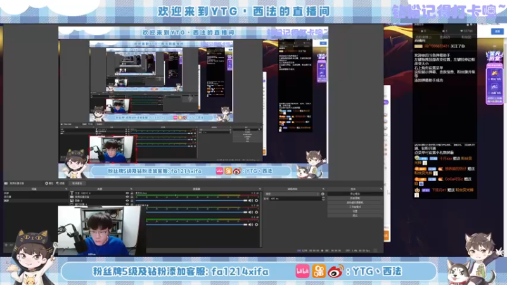Lock the image source row

coord(132,201)
